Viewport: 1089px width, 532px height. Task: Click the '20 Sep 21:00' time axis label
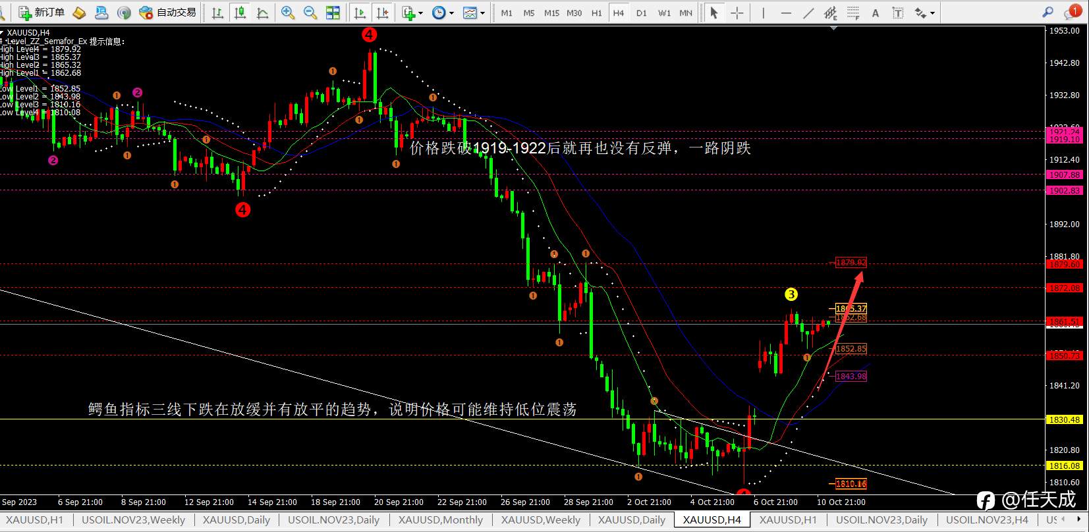(399, 502)
